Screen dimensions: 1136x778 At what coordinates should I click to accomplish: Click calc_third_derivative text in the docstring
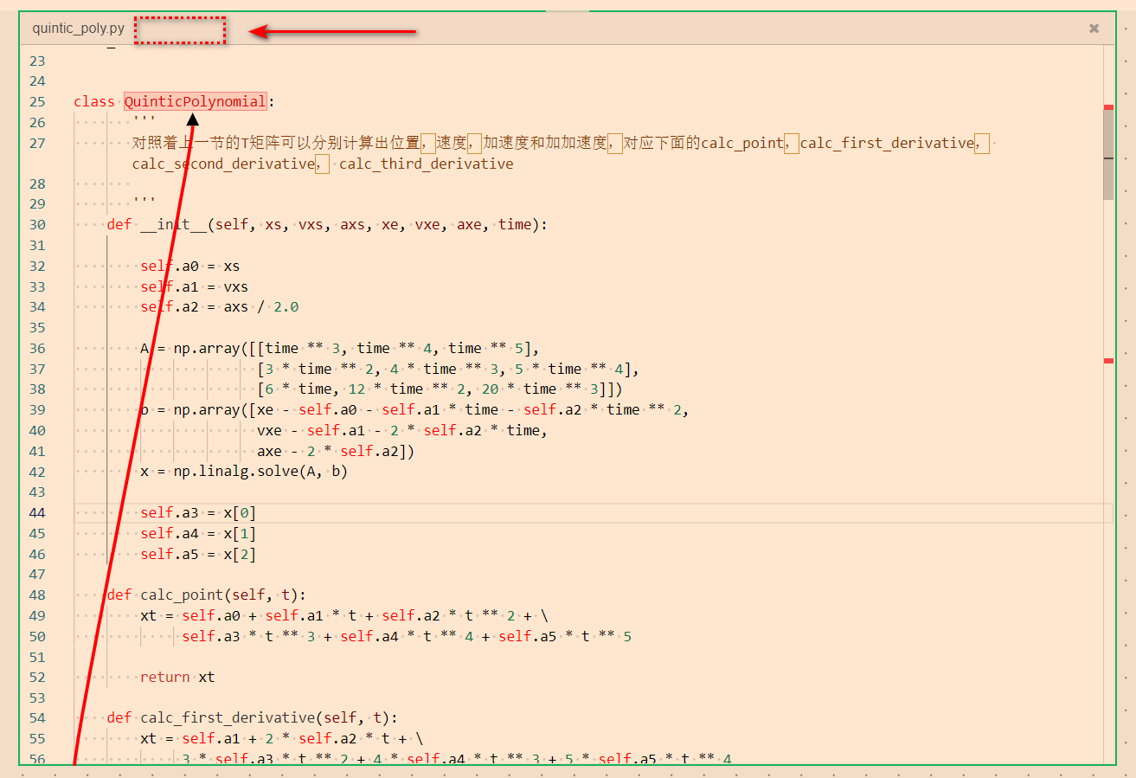click(x=426, y=164)
